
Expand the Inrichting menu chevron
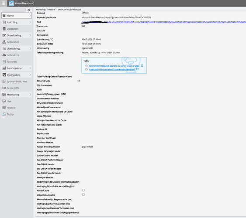pos(30,22)
